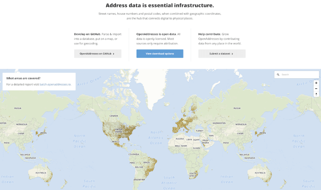Click the SAUDI ARABIA map label

pos(205,141)
